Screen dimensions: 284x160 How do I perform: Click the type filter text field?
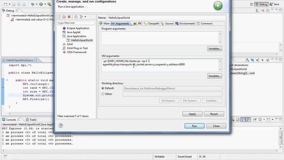pos(76,23)
